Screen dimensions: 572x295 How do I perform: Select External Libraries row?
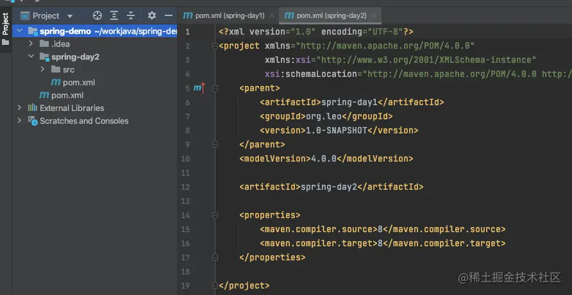[x=95, y=108]
